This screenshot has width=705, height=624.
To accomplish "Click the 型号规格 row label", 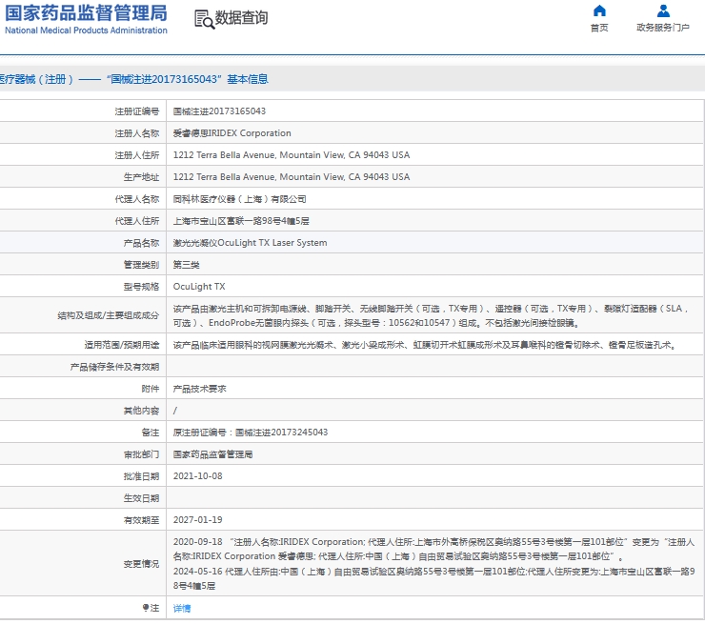I will tap(142, 287).
